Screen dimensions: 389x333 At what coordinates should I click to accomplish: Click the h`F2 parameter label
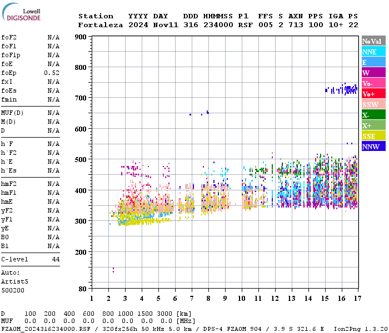click(9, 153)
